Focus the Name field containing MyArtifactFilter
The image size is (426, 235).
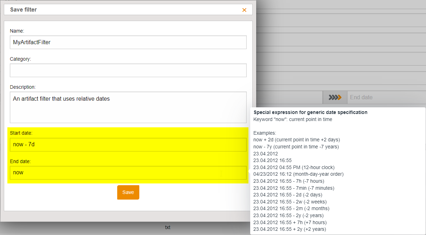(x=128, y=42)
